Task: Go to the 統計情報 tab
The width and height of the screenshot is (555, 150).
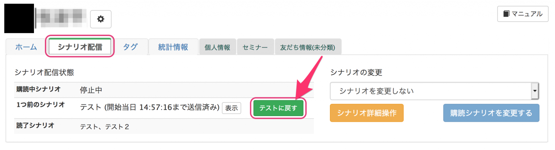Action: point(173,47)
